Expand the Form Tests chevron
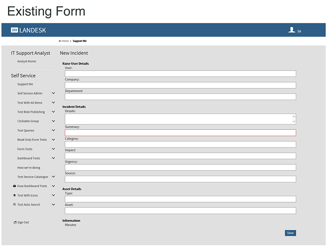Viewport: 328px width, 249px height. click(53, 149)
